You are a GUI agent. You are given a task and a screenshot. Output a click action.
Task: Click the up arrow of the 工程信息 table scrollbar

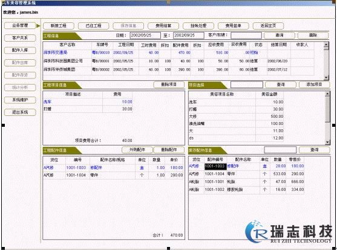tap(326, 45)
